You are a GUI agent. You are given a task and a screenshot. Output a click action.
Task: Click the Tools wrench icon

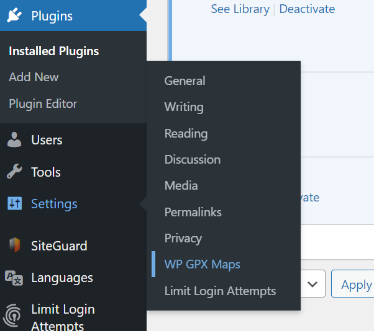tap(14, 171)
